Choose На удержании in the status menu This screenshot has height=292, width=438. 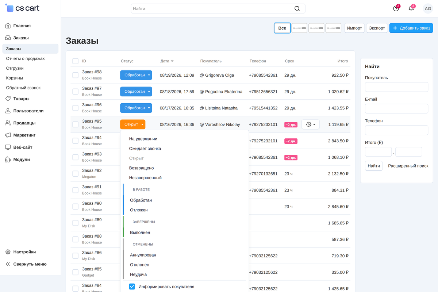143,139
